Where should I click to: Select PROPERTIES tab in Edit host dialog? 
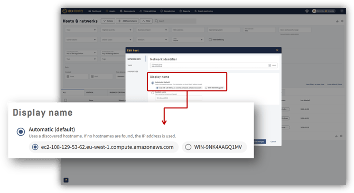133,72
